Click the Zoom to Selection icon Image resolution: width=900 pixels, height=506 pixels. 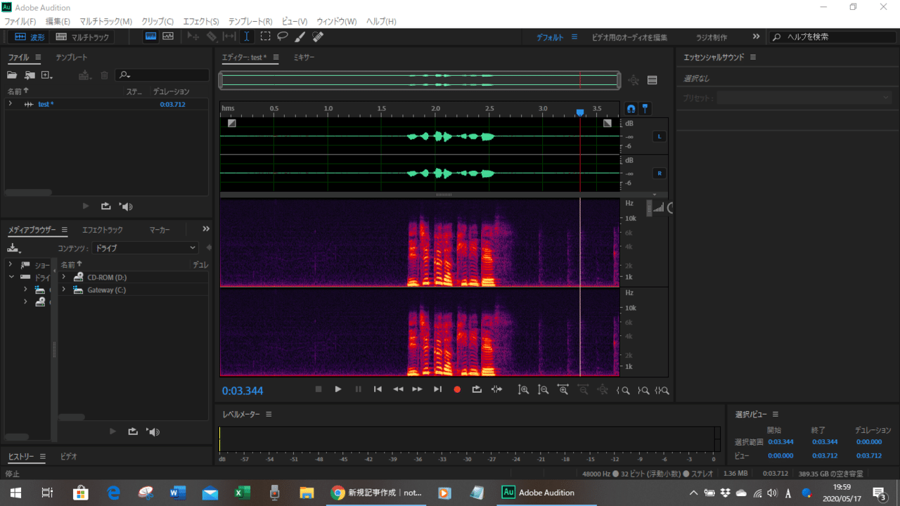(662, 390)
